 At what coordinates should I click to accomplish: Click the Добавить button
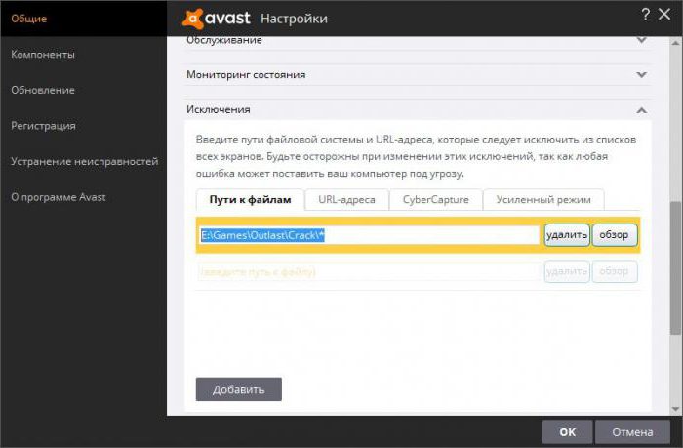click(x=239, y=389)
